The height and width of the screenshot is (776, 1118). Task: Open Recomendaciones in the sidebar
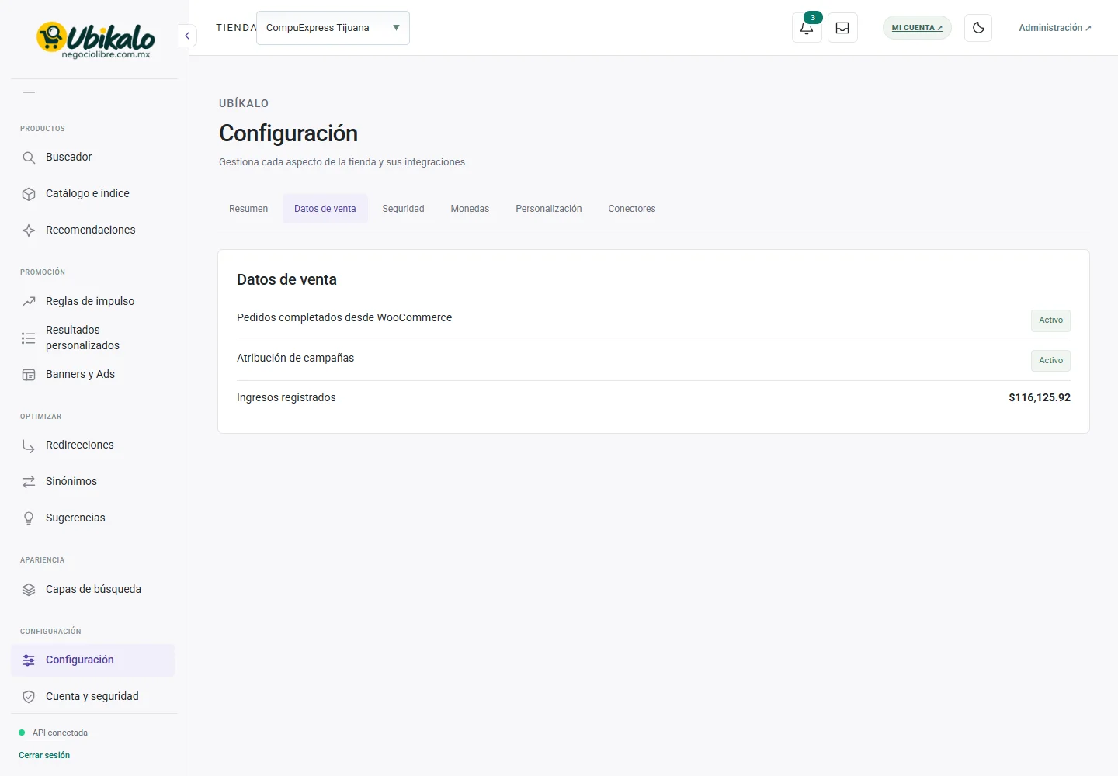pos(93,230)
